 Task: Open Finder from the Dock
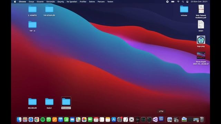pyautogui.click(x=19, y=120)
